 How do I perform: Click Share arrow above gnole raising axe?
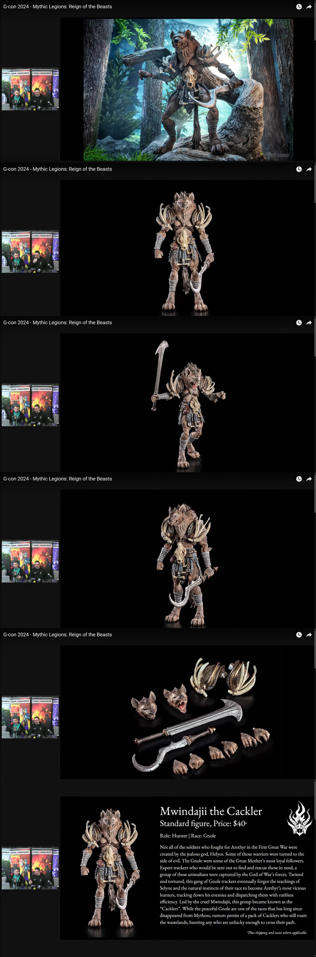coord(309,322)
